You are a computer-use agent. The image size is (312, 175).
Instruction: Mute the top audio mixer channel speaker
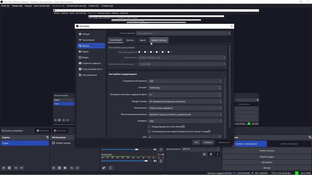click(x=155, y=149)
